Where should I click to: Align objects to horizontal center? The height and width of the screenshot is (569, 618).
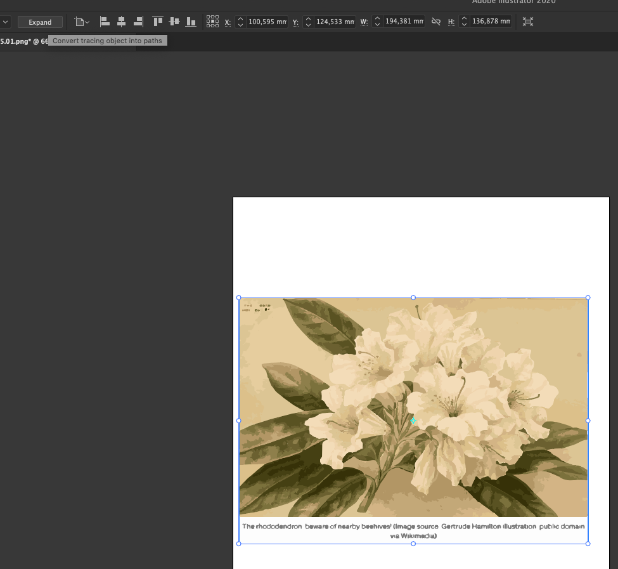[122, 22]
